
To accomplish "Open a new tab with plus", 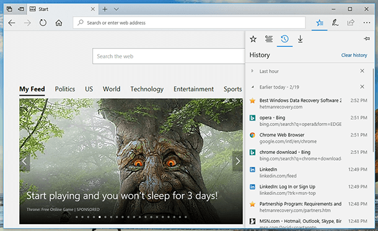I will coord(105,9).
